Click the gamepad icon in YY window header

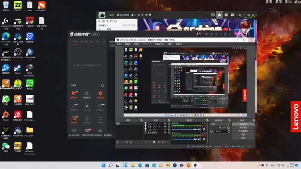click(x=233, y=15)
